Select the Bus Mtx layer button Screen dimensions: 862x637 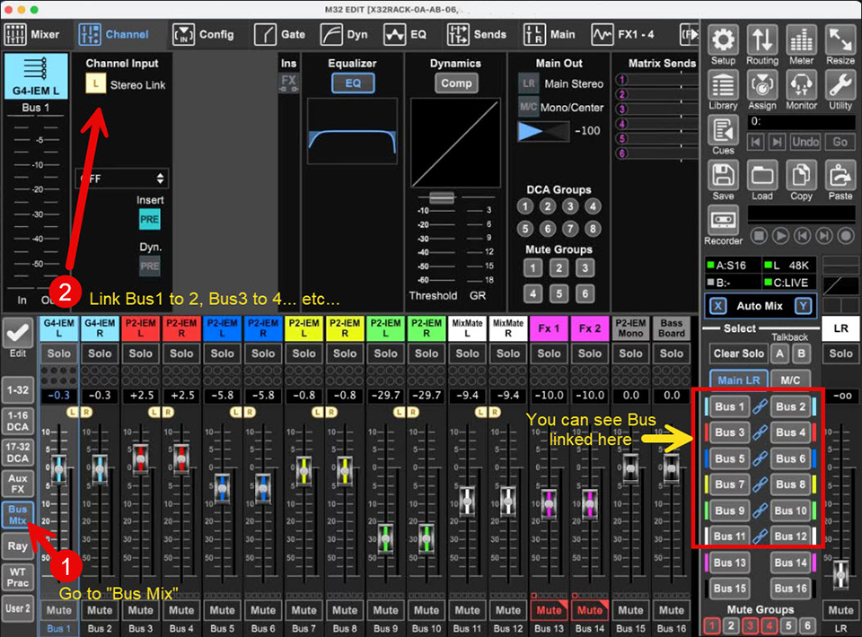(x=18, y=515)
